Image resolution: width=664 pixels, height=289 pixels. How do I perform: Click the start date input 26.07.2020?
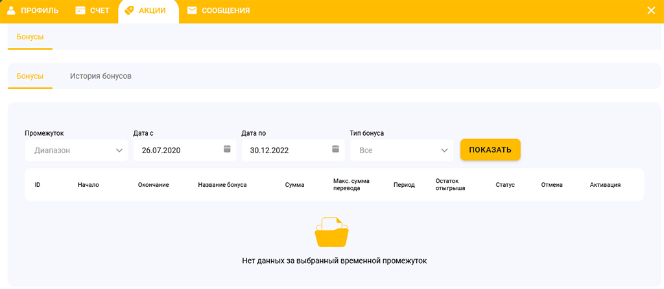click(175, 150)
